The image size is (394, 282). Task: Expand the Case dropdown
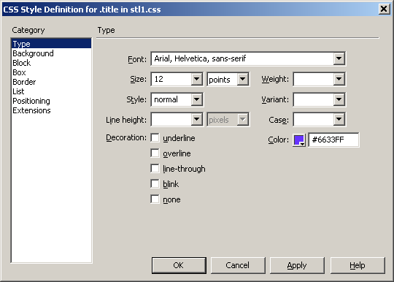point(339,120)
